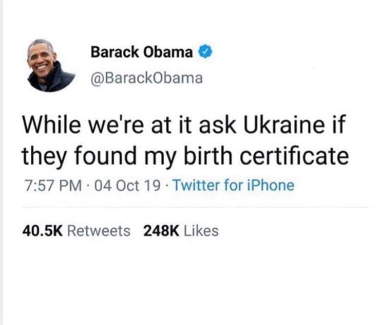This screenshot has height=325, width=380.
Task: Click the Retweets label text
Action: point(99,231)
